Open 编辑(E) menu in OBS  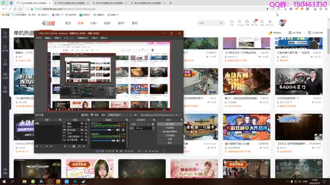pos(48,38)
